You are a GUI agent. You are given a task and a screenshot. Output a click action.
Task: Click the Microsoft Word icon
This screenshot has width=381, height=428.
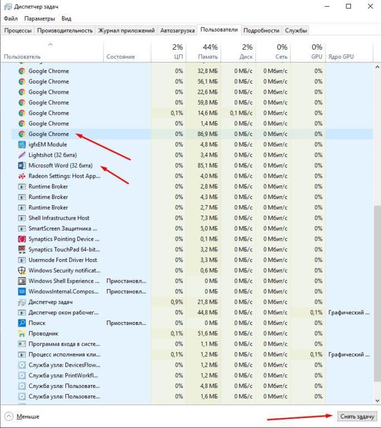pos(22,166)
